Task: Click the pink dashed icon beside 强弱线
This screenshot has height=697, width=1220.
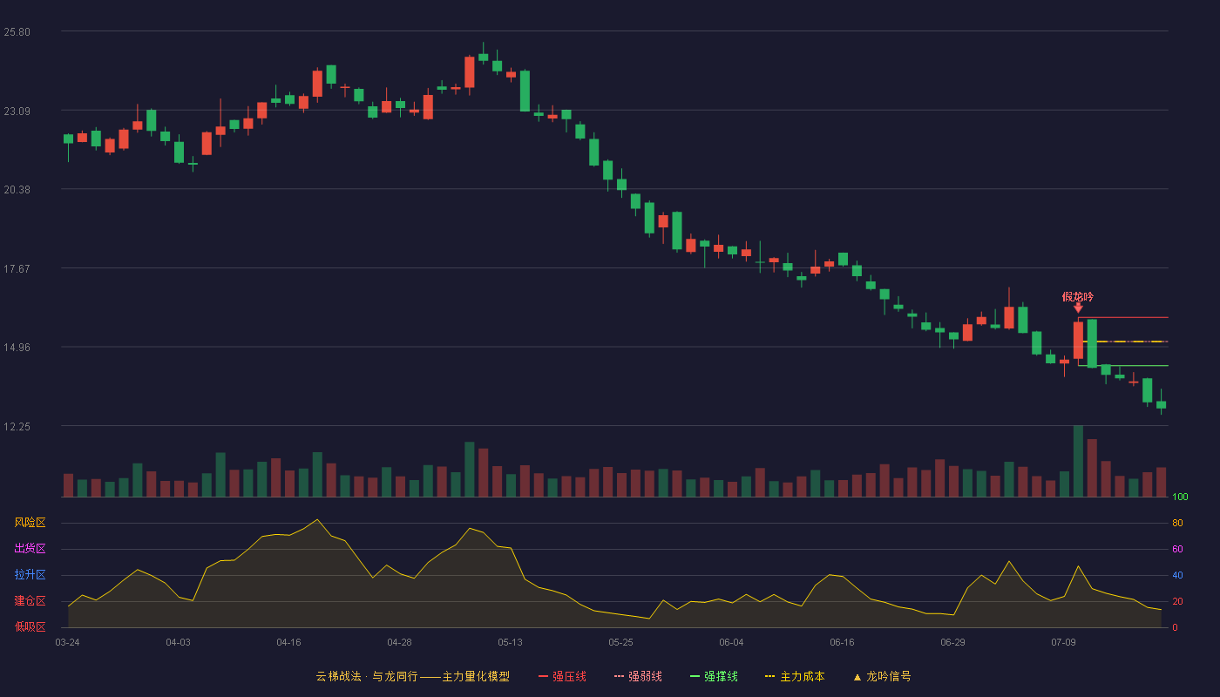Action: [620, 677]
